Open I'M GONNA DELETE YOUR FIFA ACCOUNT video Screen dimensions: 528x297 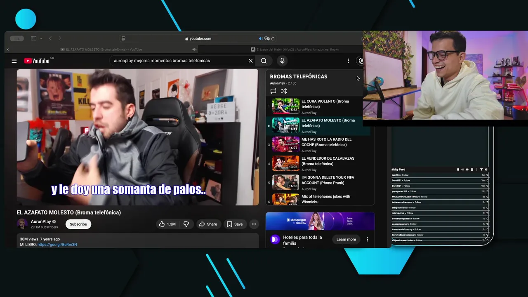[318, 182]
